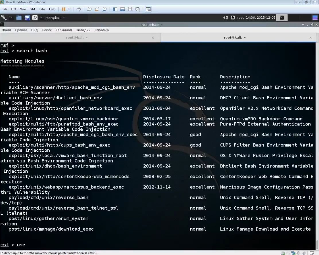This screenshot has height=255, width=319.
Task: Open the VMware Help menu
Action: point(52,9)
